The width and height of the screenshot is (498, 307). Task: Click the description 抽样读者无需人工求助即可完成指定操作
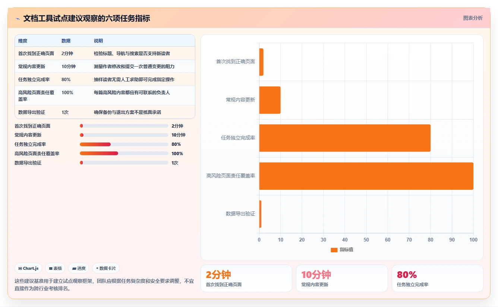(134, 80)
